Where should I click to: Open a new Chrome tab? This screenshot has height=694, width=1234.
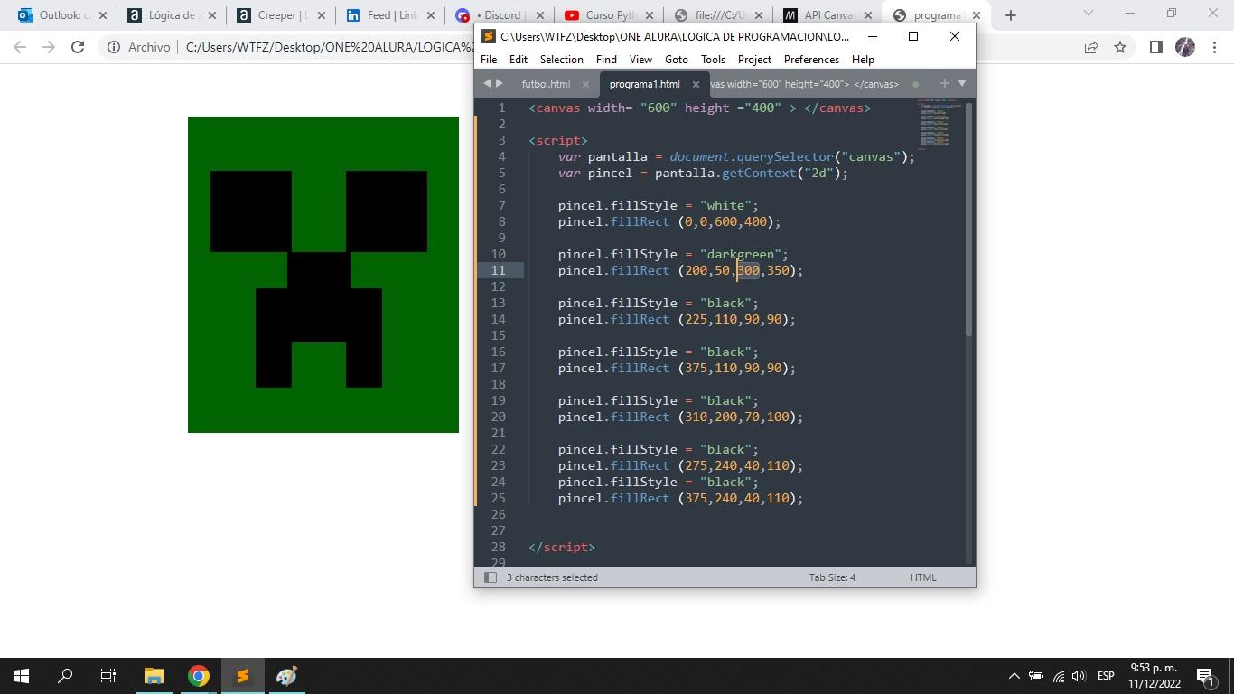[x=1011, y=15]
